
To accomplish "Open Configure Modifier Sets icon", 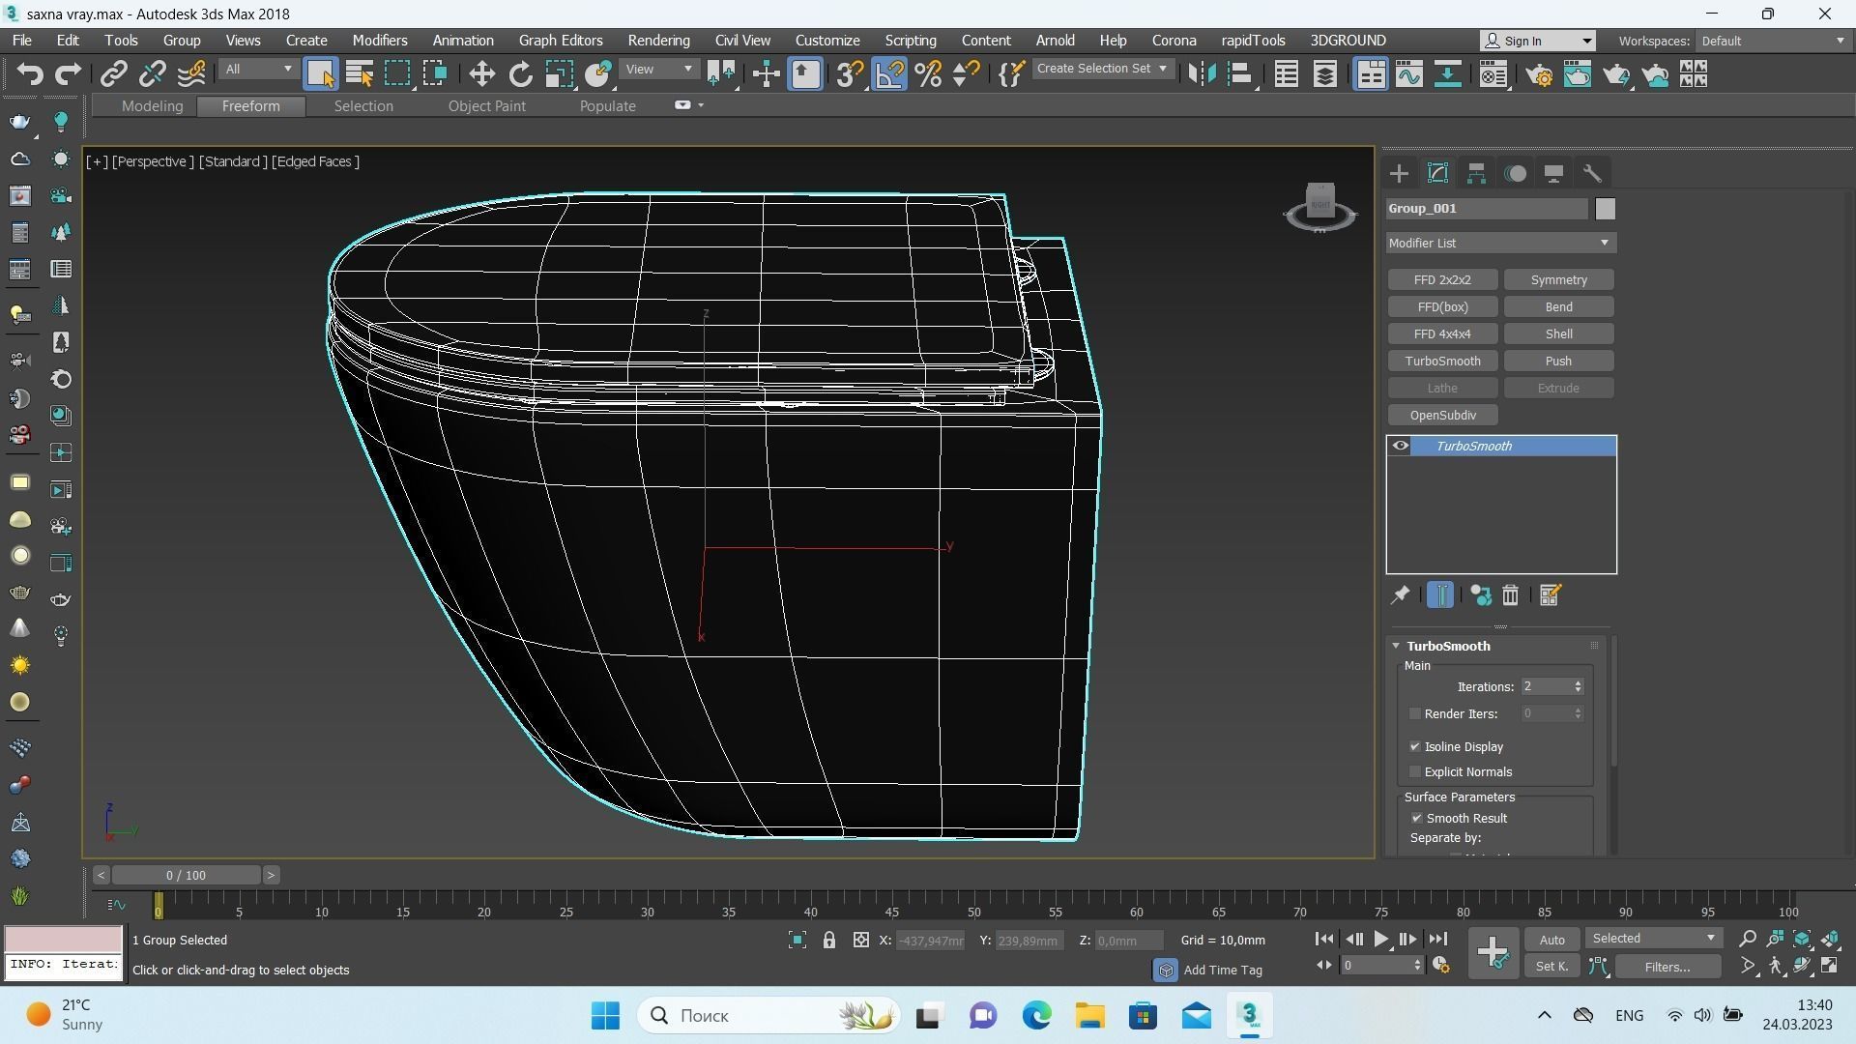I will (1550, 595).
